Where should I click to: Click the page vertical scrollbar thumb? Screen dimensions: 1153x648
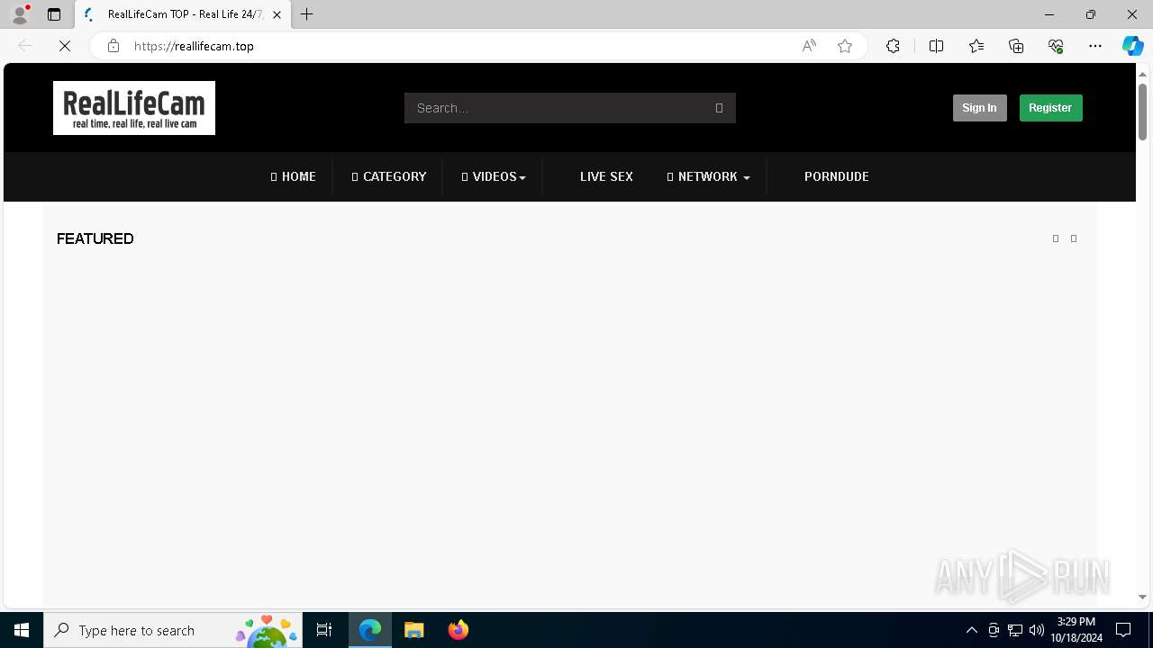(1142, 112)
